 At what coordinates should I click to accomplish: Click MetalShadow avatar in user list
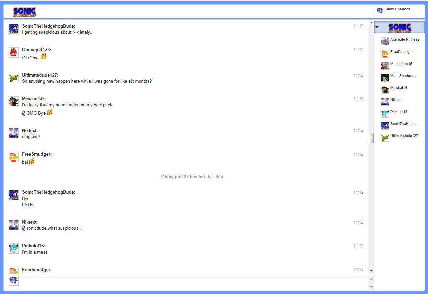pyautogui.click(x=385, y=78)
